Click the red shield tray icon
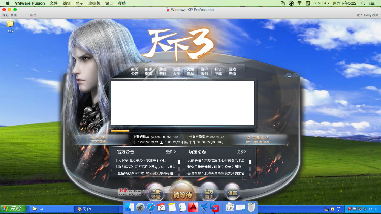 (350, 209)
